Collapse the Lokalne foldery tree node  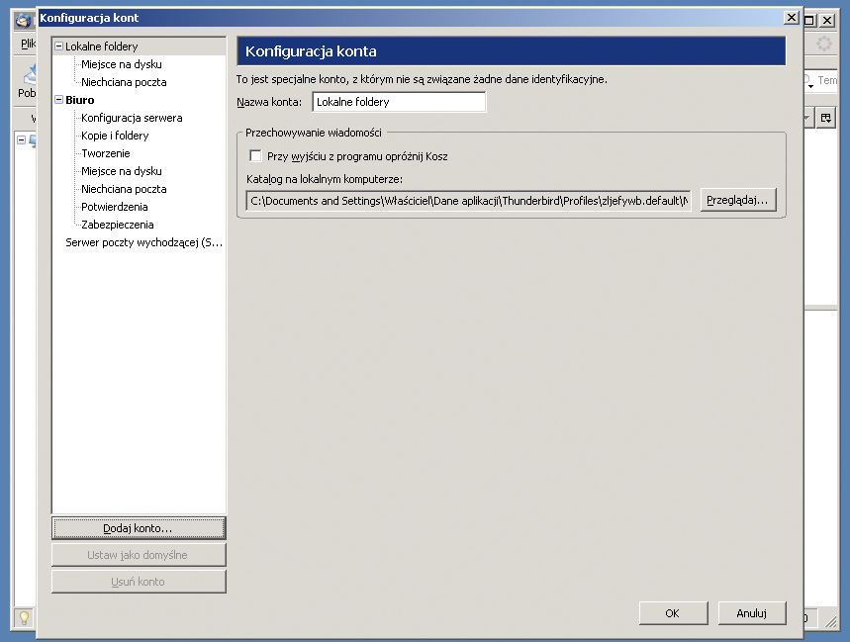[59, 46]
